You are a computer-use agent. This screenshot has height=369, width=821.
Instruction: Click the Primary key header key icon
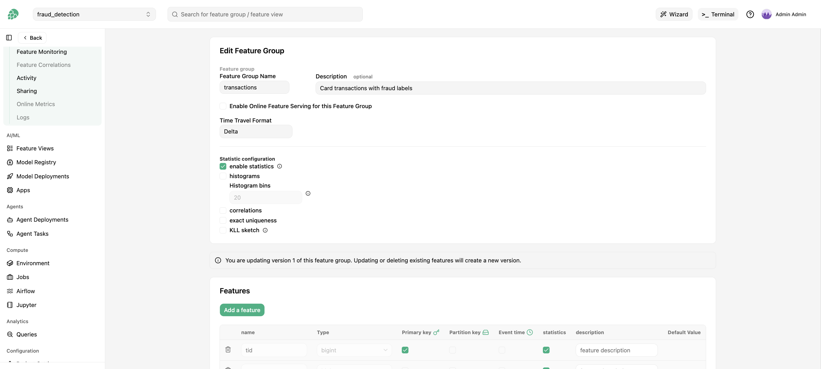[x=436, y=332]
